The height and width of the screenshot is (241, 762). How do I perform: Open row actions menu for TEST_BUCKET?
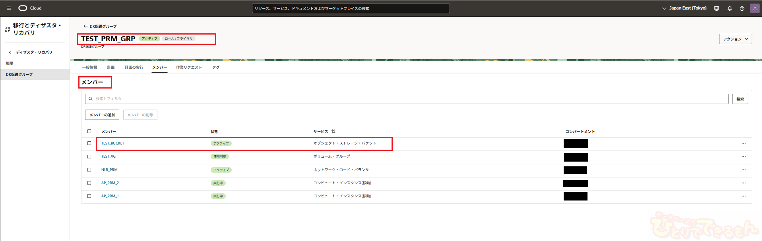click(x=743, y=143)
